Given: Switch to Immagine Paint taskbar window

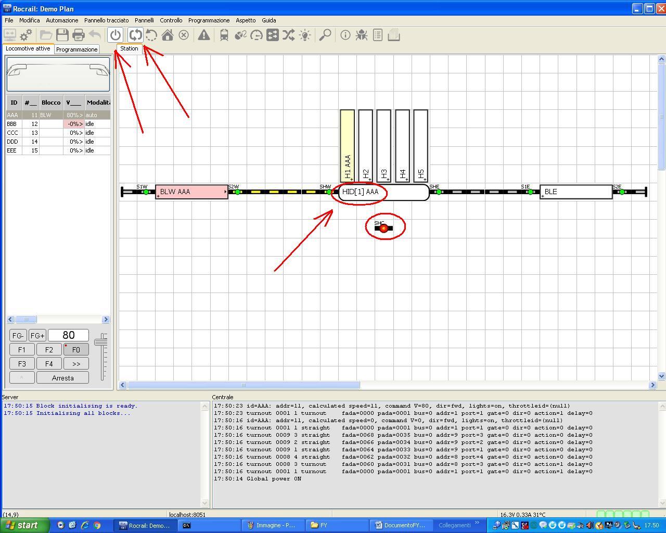Looking at the screenshot, I should click(x=274, y=525).
